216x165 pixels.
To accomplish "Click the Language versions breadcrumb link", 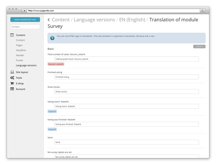I will tap(94, 20).
